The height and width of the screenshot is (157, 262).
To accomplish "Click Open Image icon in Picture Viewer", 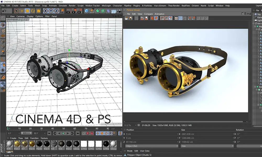I will click(126, 18).
